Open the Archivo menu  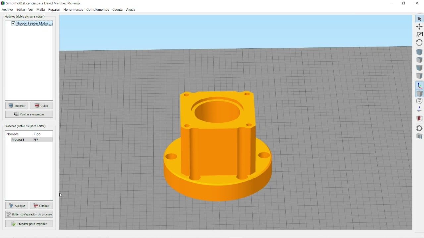coord(7,10)
